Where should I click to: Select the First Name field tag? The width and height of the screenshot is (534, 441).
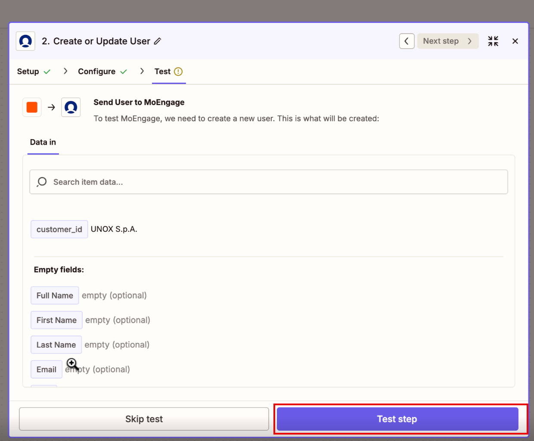point(56,320)
